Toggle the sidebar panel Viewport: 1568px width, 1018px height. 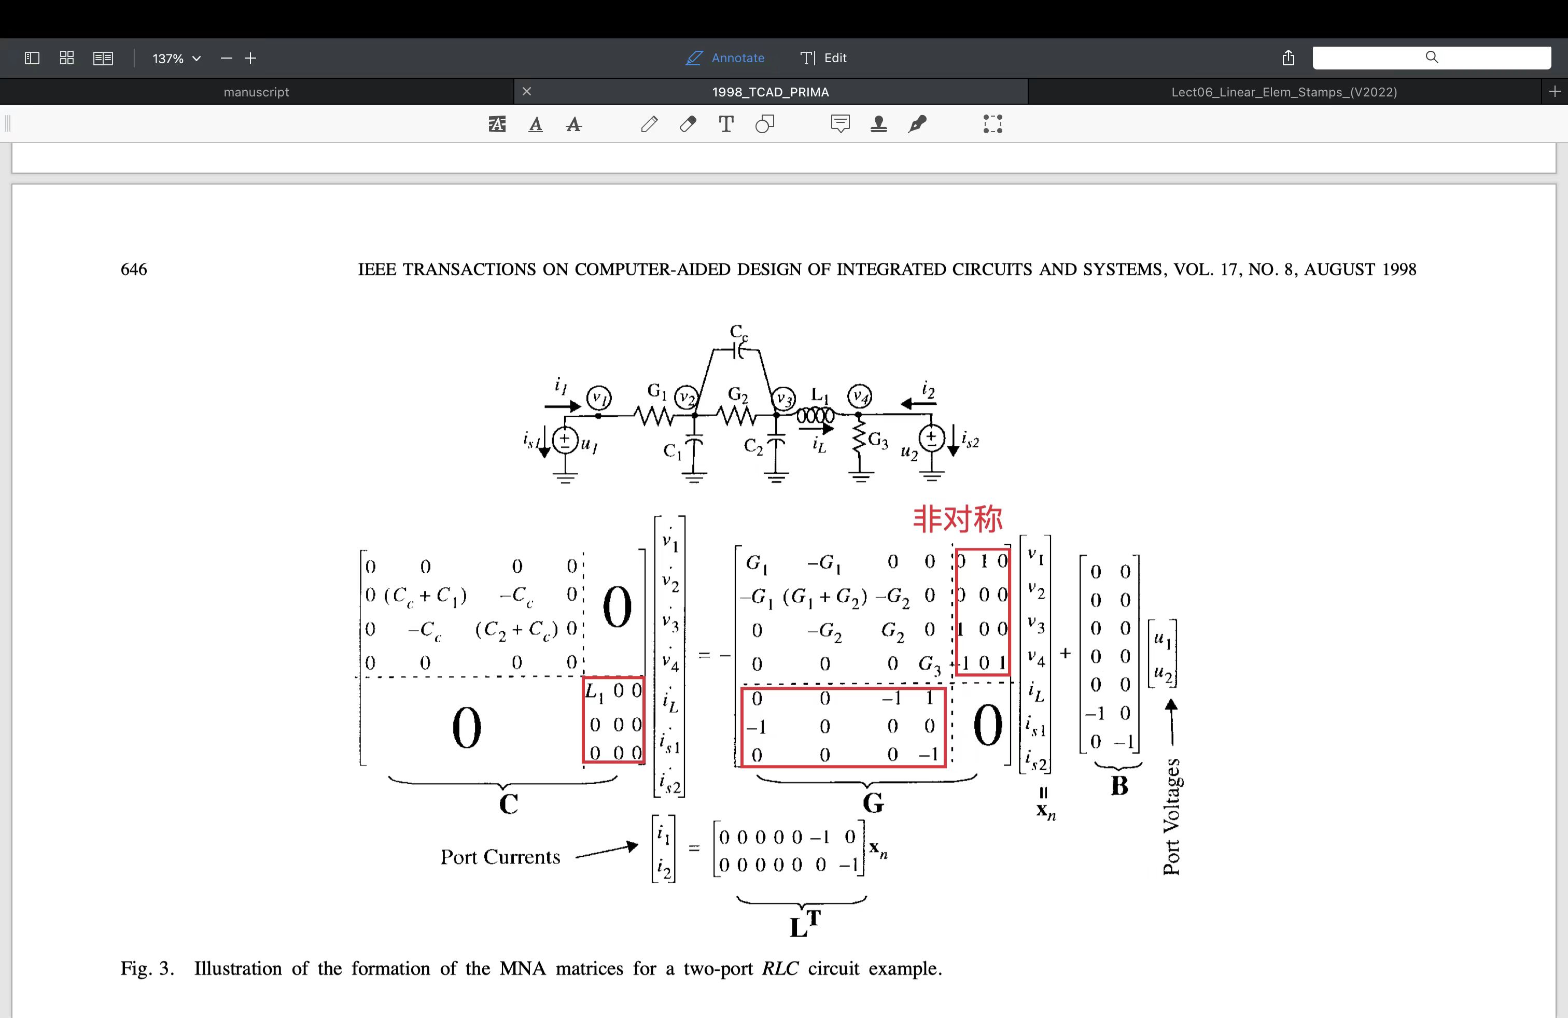(x=32, y=58)
